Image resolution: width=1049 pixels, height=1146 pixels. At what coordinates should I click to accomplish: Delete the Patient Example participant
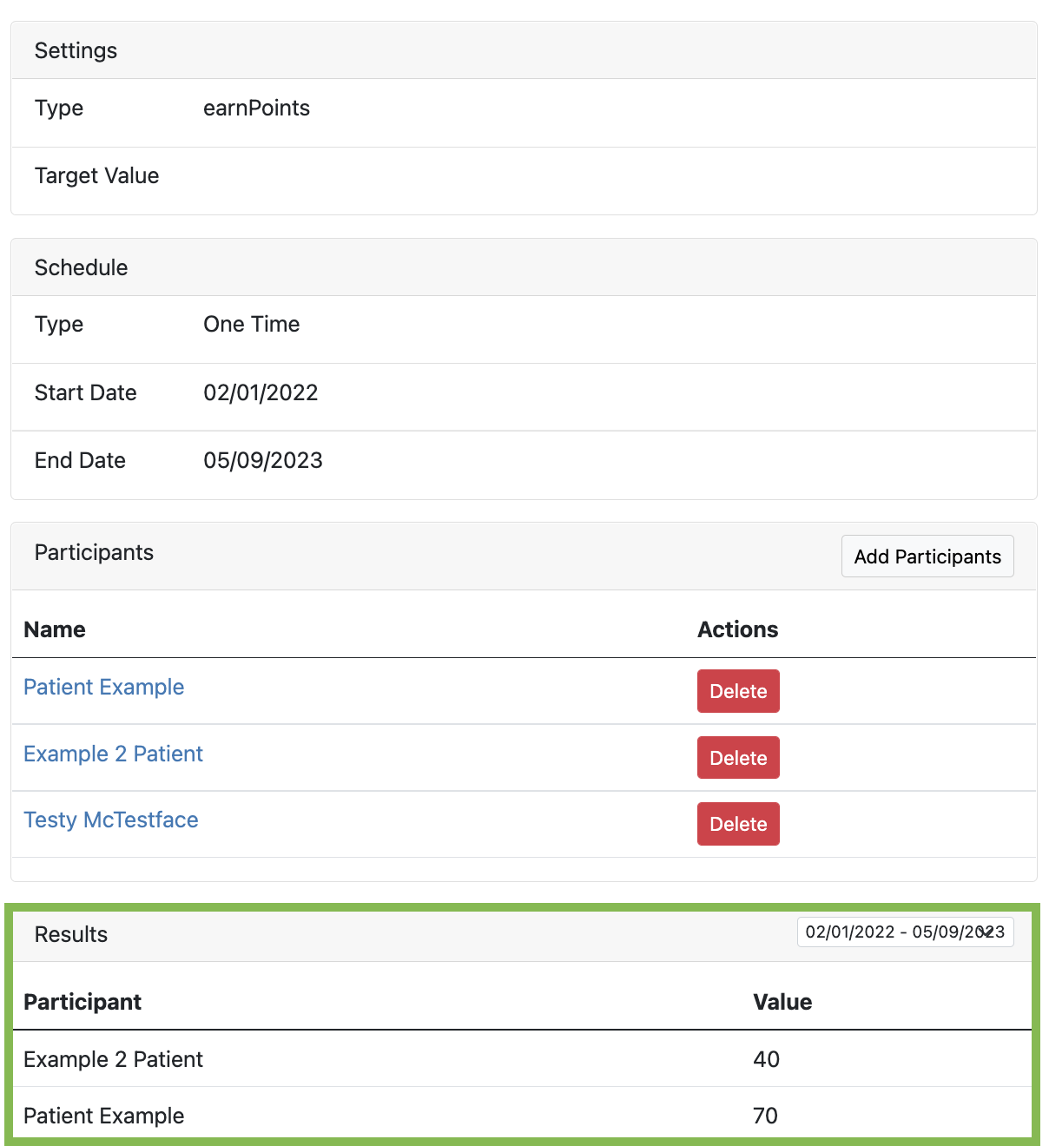[x=738, y=691]
